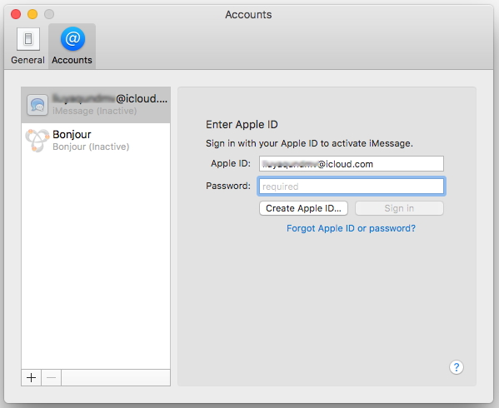This screenshot has width=499, height=408.
Task: Click the iMessage speech bubble icon
Action: (37, 105)
